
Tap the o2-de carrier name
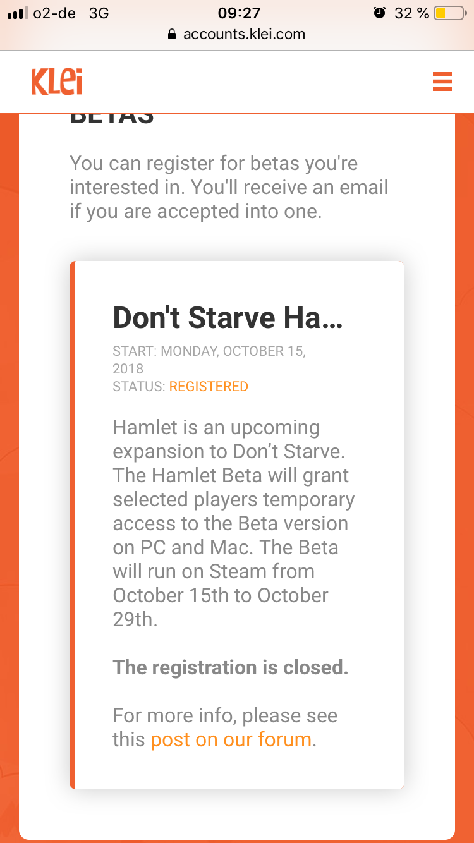tap(54, 13)
